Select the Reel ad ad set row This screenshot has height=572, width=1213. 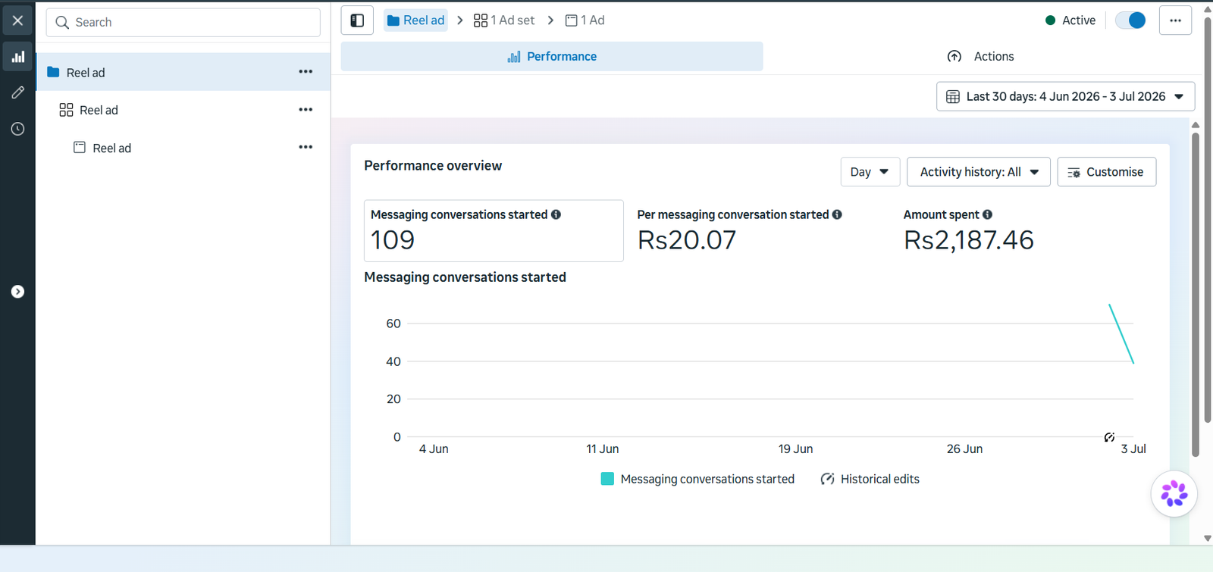[183, 110]
